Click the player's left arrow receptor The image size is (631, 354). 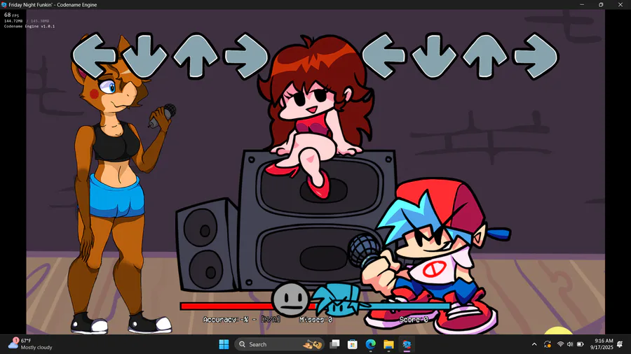tap(383, 56)
